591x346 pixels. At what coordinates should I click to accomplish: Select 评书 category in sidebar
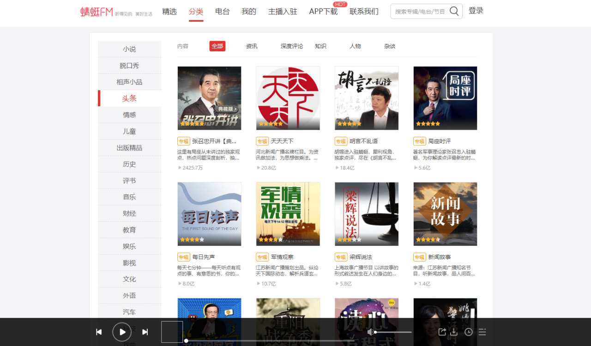pyautogui.click(x=129, y=181)
